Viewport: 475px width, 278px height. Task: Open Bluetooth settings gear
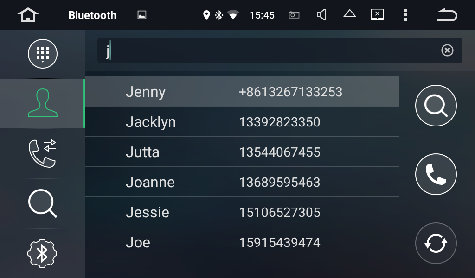(x=43, y=253)
